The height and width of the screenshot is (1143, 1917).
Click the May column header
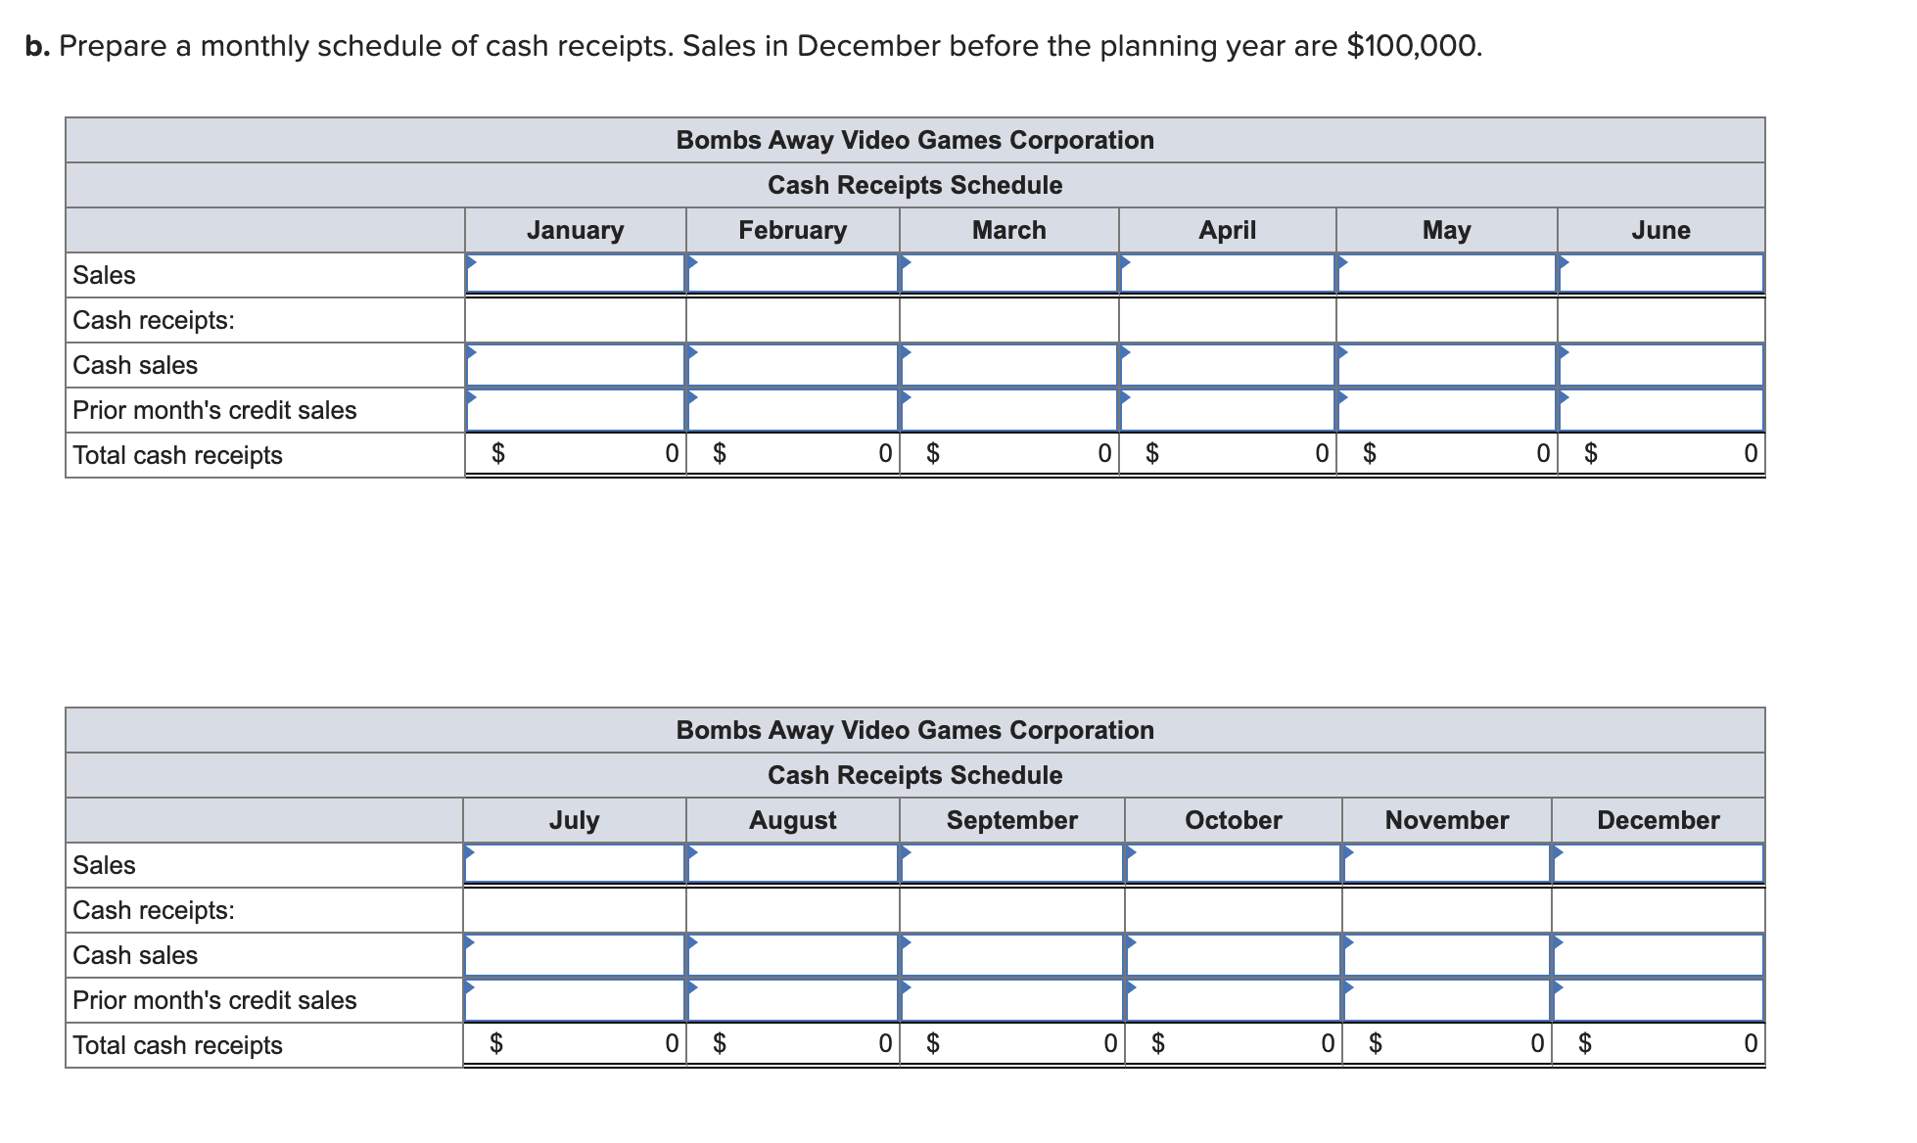tap(1447, 230)
